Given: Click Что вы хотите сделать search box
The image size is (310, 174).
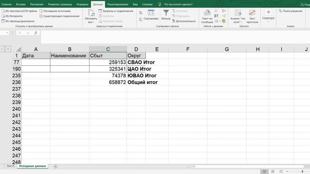Looking at the screenshot, I should (x=178, y=4).
